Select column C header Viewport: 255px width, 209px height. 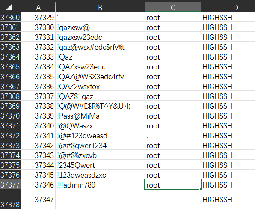pos(173,7)
